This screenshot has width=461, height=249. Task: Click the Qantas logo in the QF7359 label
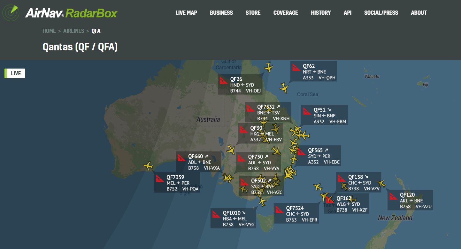[160, 179]
